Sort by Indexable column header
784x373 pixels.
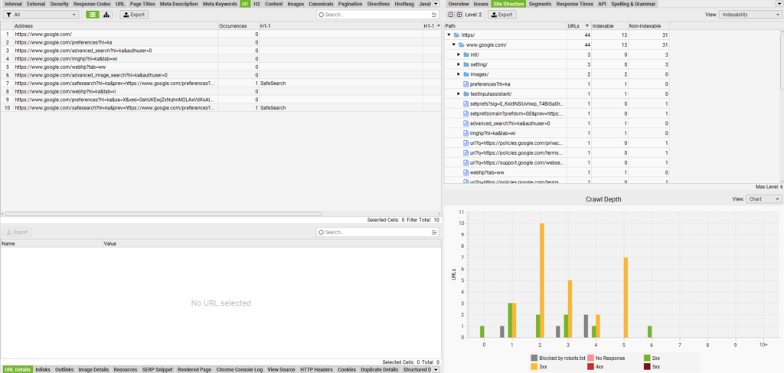pyautogui.click(x=609, y=25)
